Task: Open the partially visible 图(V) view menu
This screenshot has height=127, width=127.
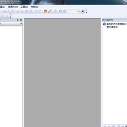Action: 2,7
